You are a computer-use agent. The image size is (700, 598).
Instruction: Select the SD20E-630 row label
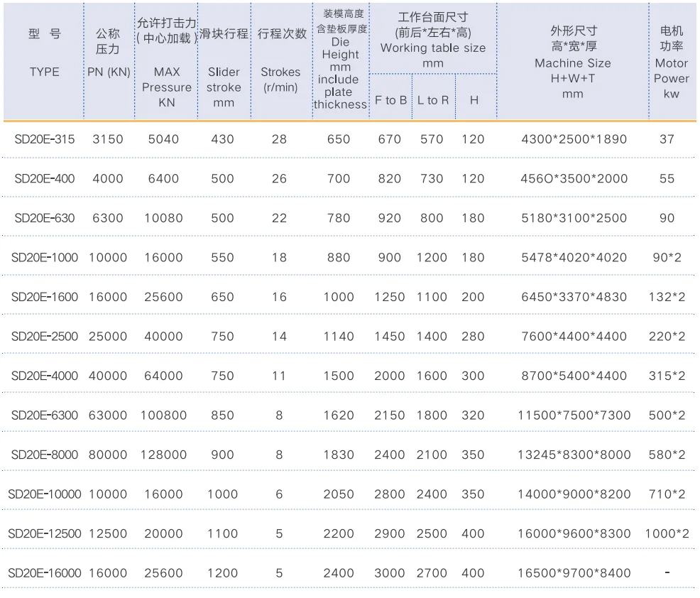[44, 218]
